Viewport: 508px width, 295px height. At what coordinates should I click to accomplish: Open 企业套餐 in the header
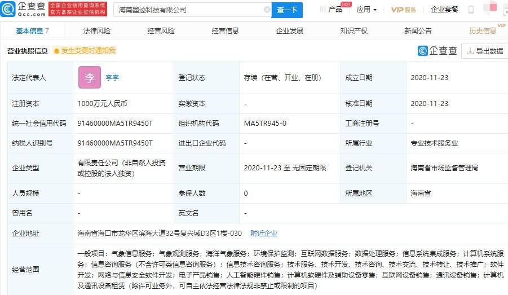click(444, 10)
